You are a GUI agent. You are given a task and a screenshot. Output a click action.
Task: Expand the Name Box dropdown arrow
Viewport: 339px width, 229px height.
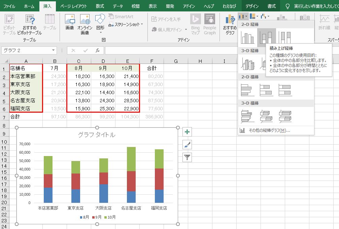pyautogui.click(x=53, y=50)
